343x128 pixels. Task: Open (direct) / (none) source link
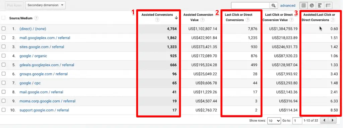33,29
